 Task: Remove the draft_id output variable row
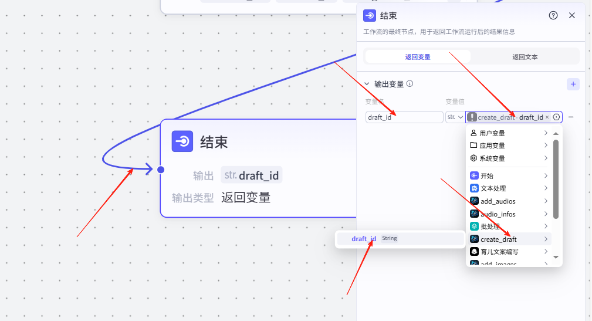tap(571, 117)
